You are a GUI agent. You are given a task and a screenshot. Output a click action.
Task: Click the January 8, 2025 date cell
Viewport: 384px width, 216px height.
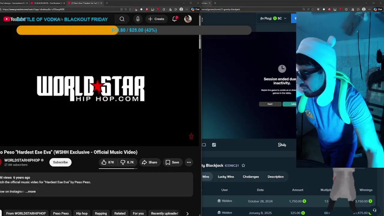click(x=260, y=213)
